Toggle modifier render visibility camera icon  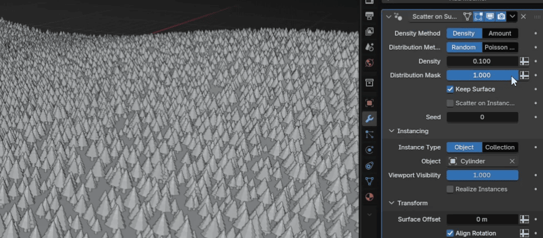(501, 17)
